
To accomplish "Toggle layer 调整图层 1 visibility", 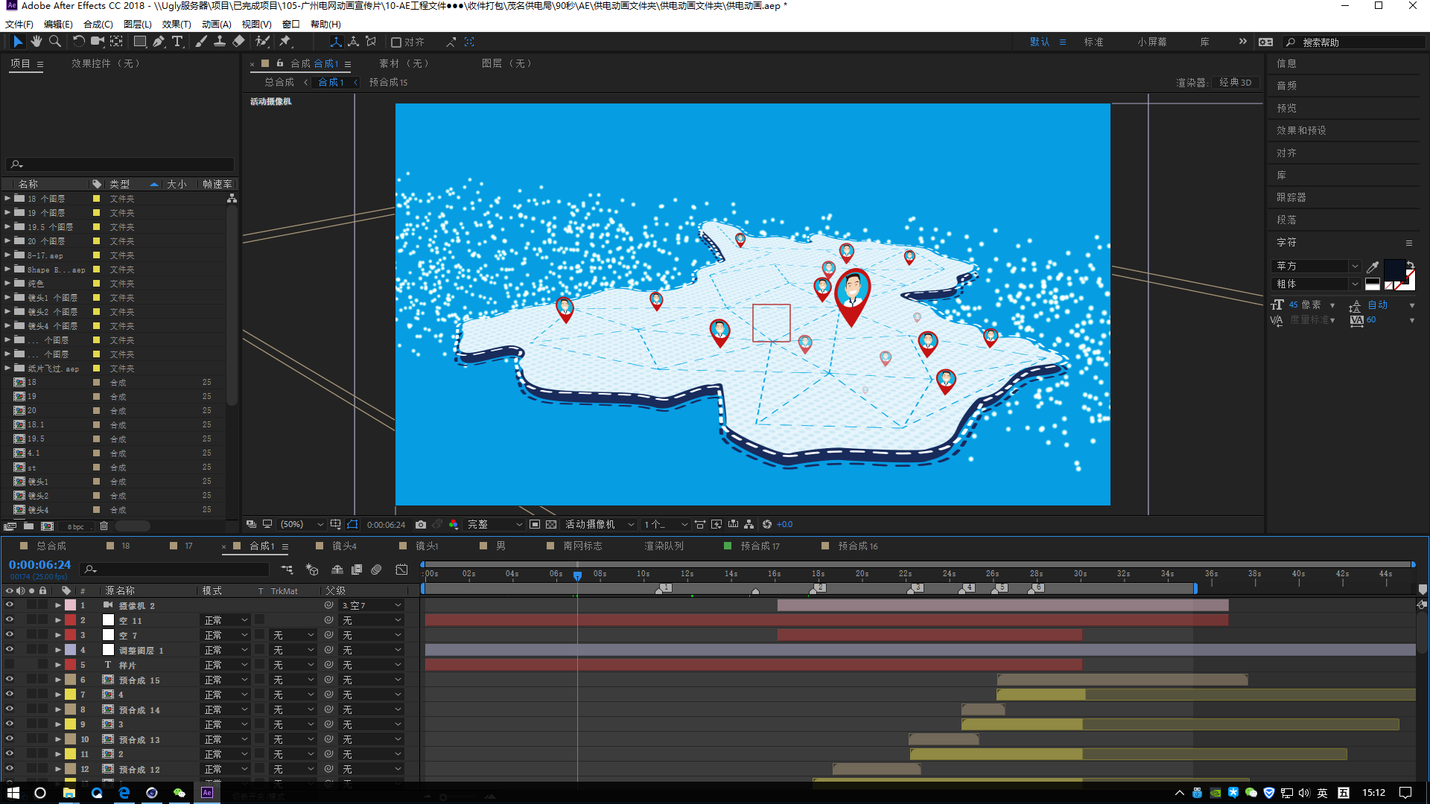I will click(x=9, y=650).
